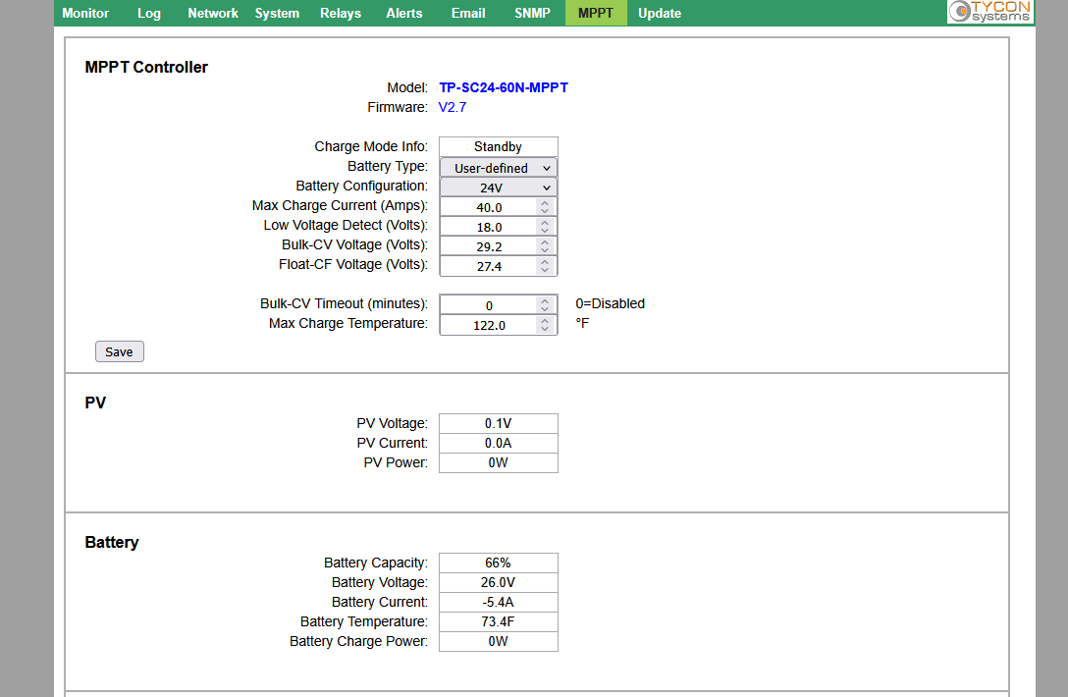Screen dimensions: 1068x697
Task: Click the firmware version V2.7
Action: coord(453,107)
